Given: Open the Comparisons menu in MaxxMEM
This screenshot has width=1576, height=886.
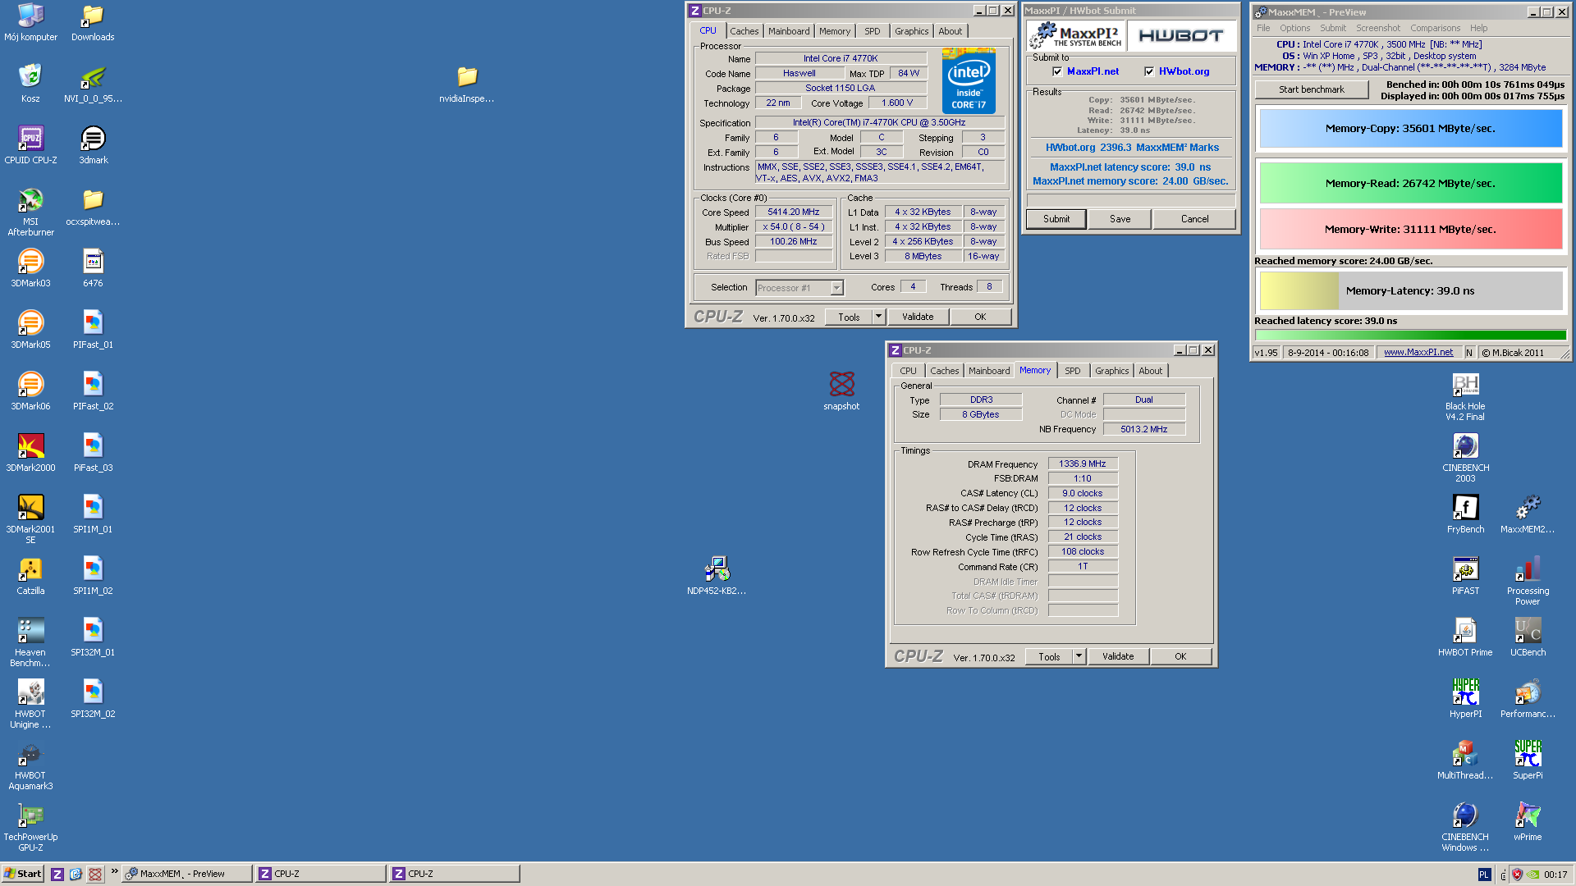Looking at the screenshot, I should (x=1435, y=28).
